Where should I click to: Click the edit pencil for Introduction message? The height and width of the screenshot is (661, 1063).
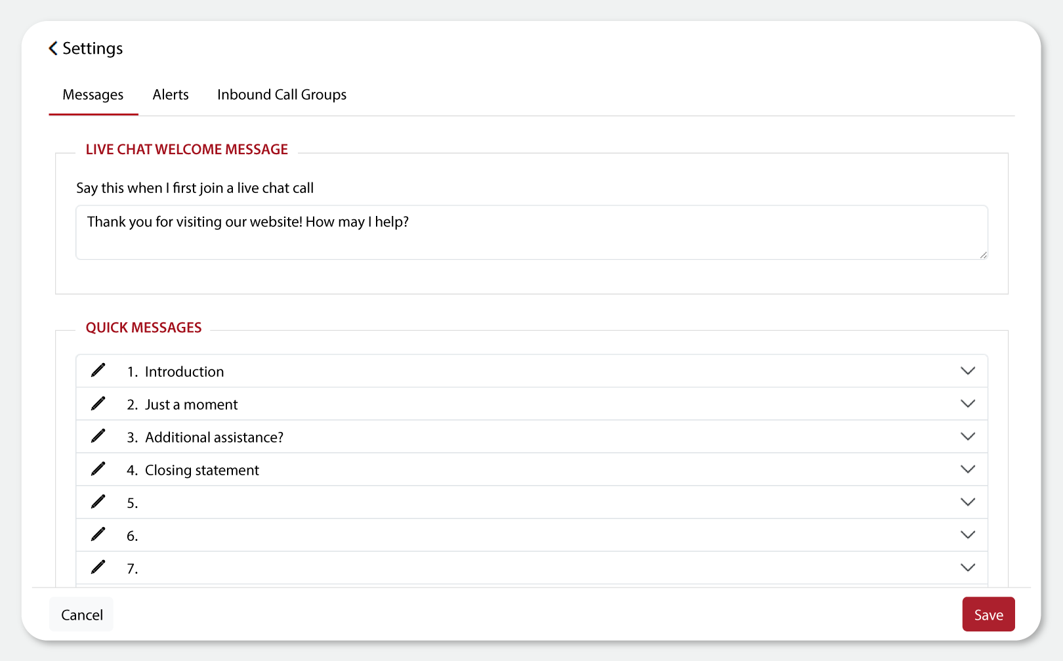pyautogui.click(x=98, y=370)
